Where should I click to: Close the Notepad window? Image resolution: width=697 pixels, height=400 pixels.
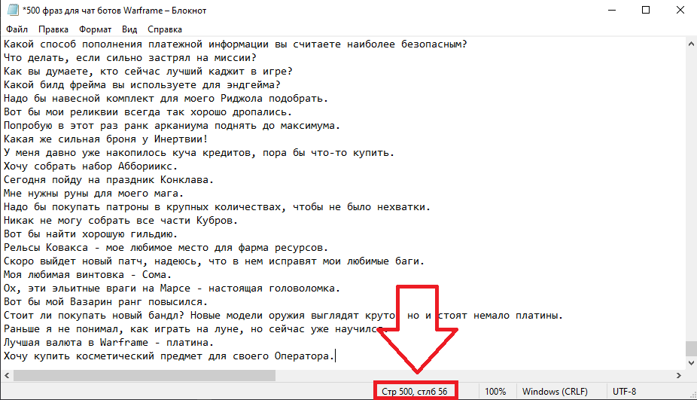tap(680, 10)
